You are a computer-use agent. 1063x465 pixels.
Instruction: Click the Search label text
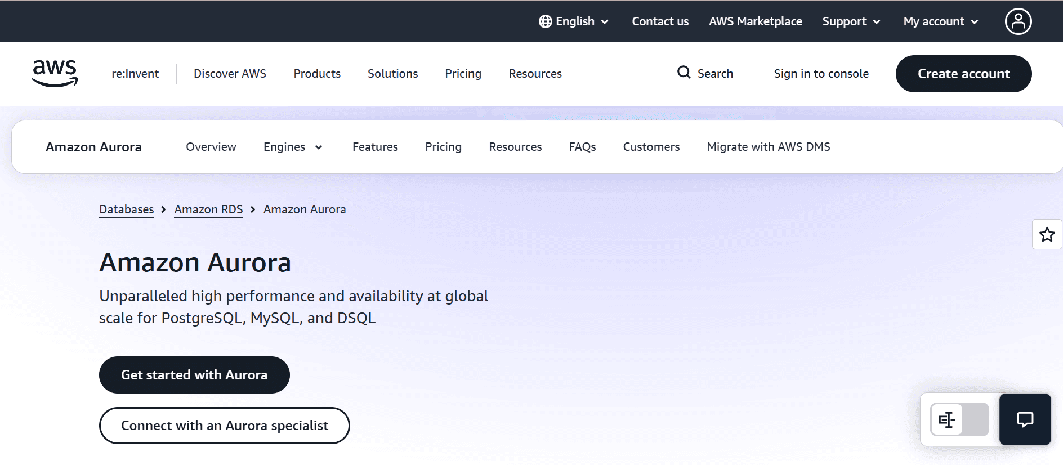715,74
